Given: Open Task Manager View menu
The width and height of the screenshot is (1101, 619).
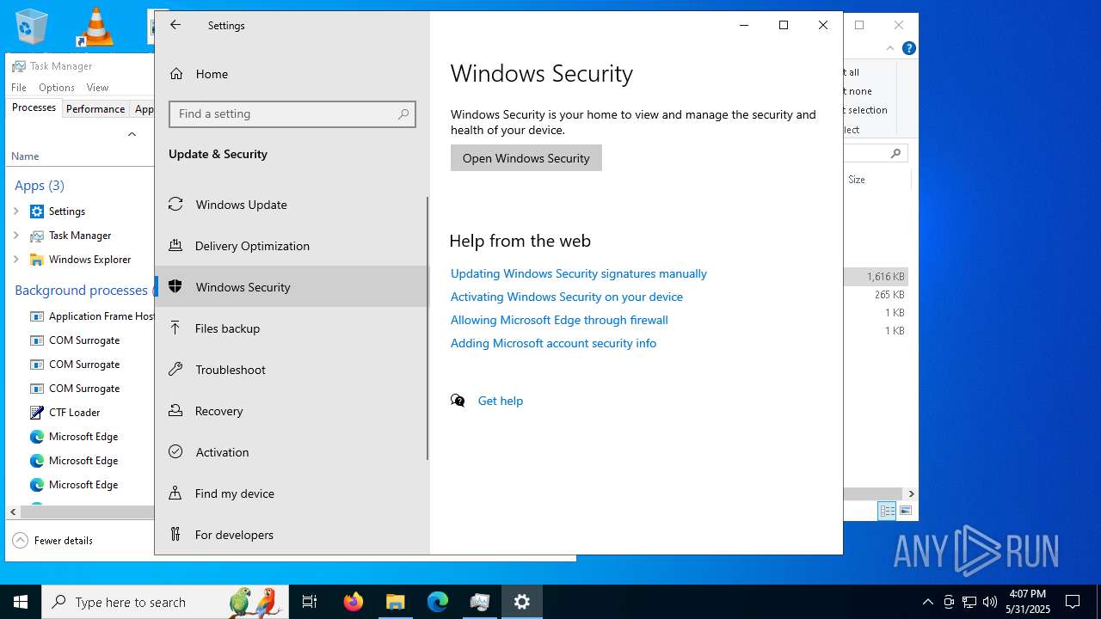Looking at the screenshot, I should click(97, 88).
